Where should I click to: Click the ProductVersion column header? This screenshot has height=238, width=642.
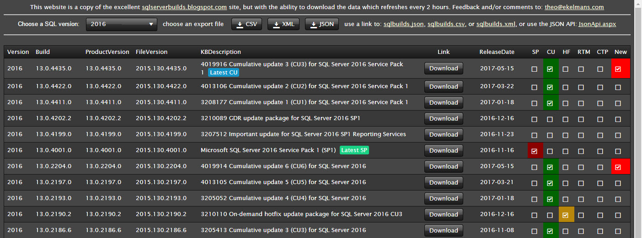[107, 52]
